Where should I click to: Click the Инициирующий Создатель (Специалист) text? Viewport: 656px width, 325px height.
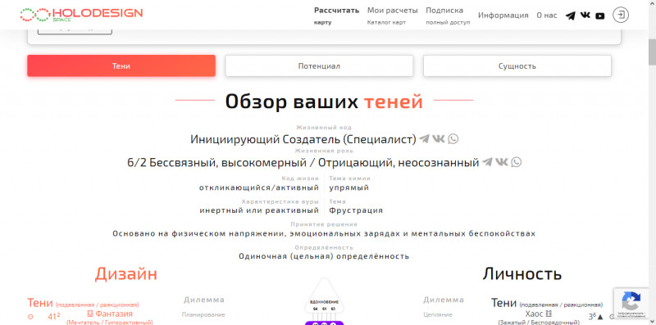303,139
